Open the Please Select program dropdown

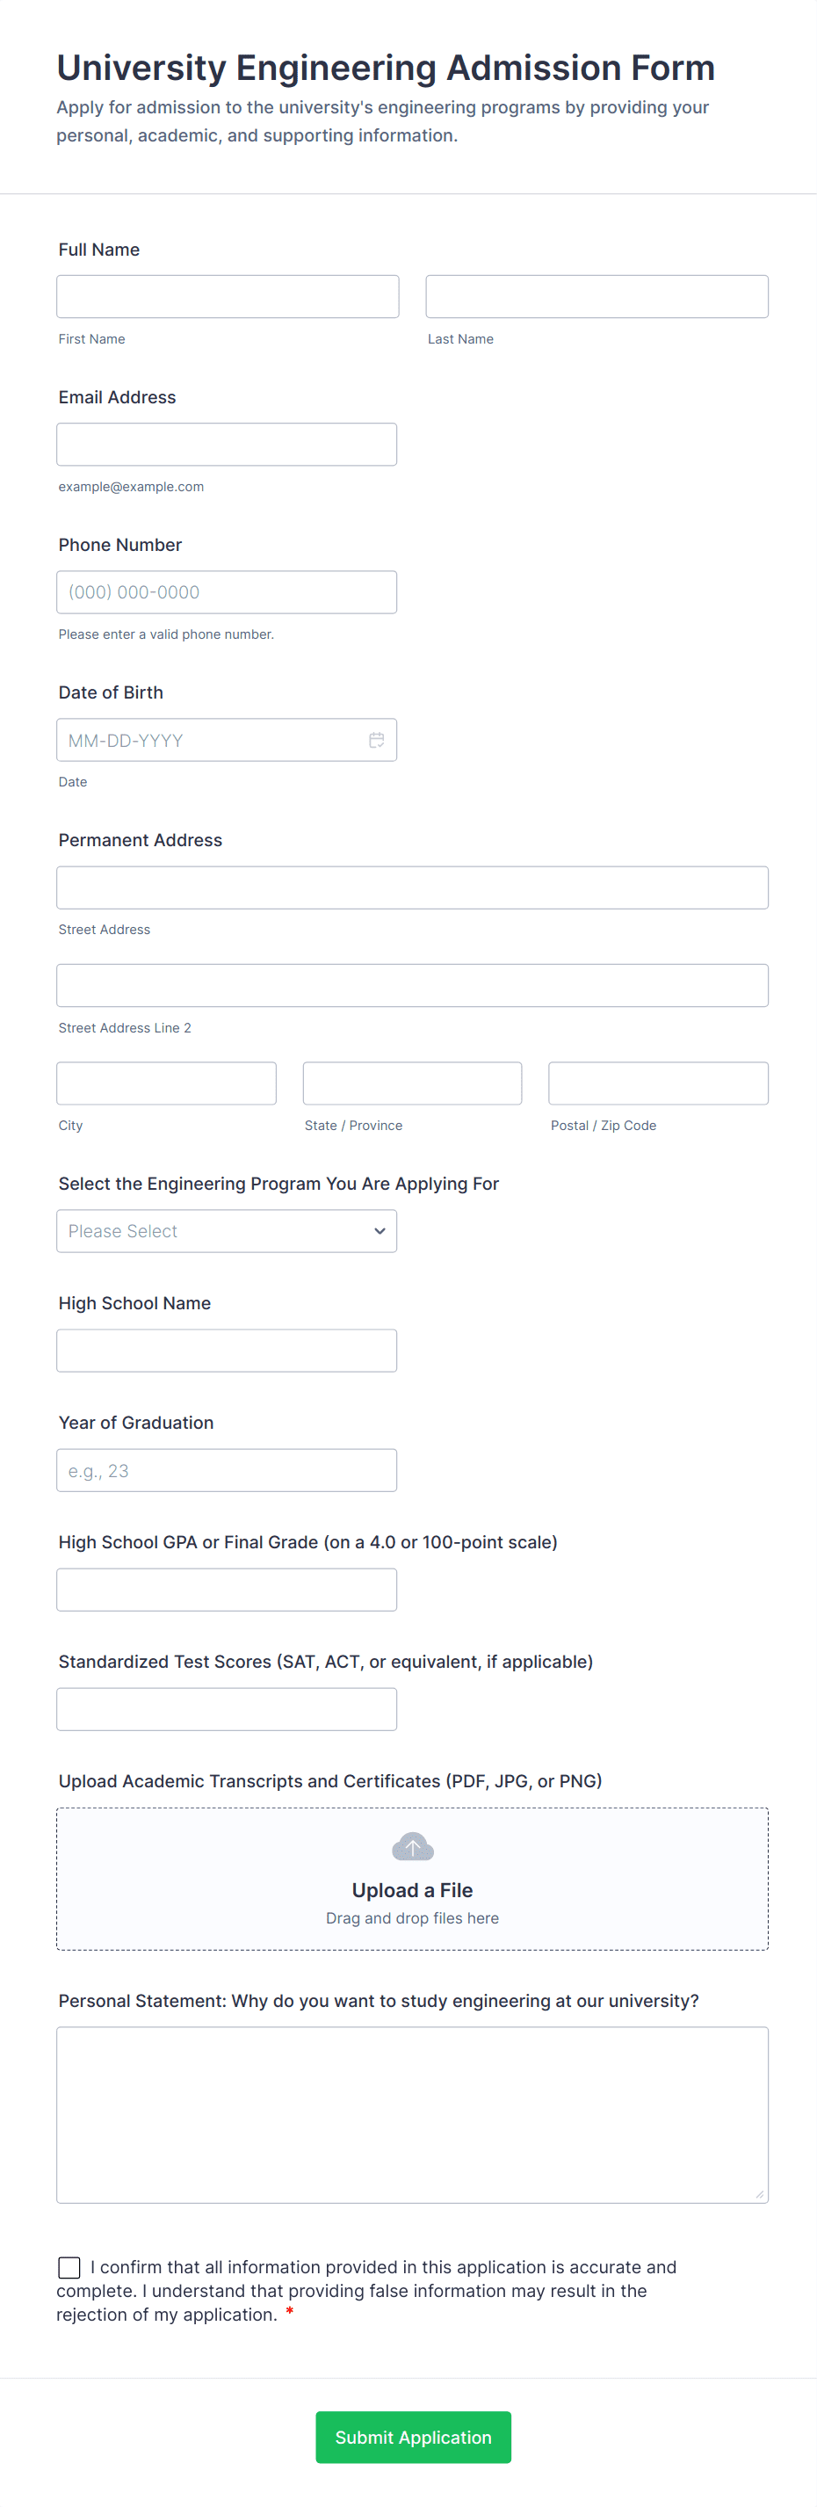pyautogui.click(x=227, y=1230)
